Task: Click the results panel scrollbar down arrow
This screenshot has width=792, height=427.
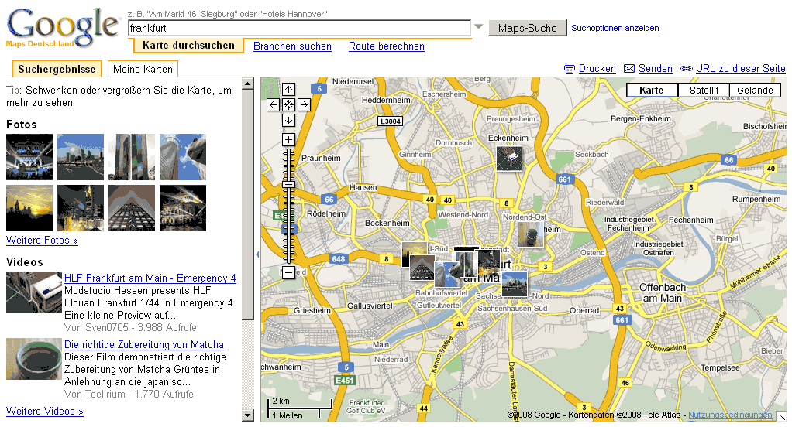Action: tap(247, 416)
